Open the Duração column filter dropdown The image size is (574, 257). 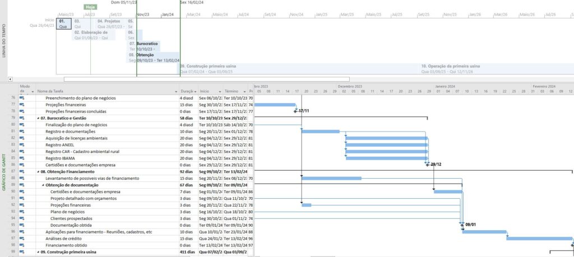pos(195,91)
